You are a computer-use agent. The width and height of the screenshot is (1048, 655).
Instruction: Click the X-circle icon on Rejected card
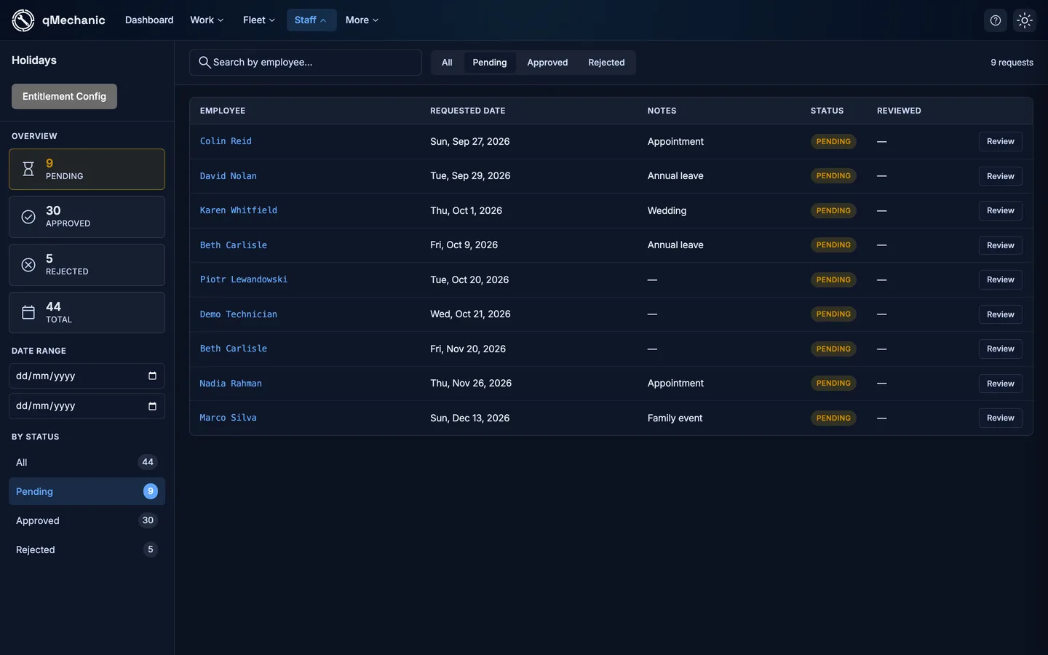coord(28,265)
